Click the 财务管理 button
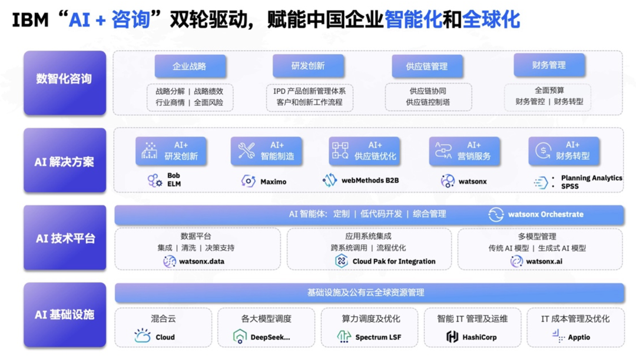Viewport: 636px width, 359px height. coord(549,65)
